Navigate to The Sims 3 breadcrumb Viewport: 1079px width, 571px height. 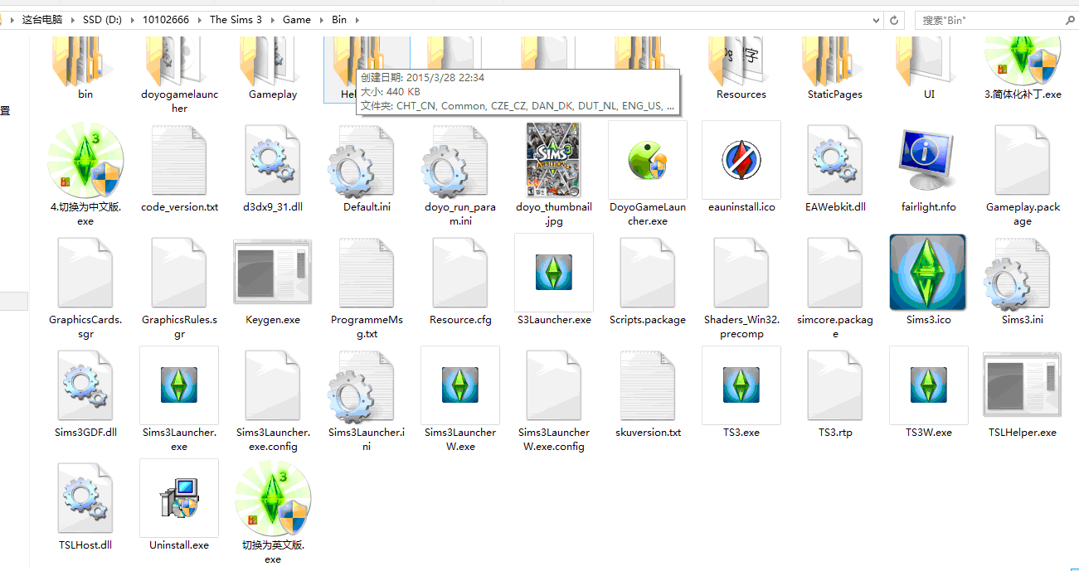pyautogui.click(x=236, y=19)
